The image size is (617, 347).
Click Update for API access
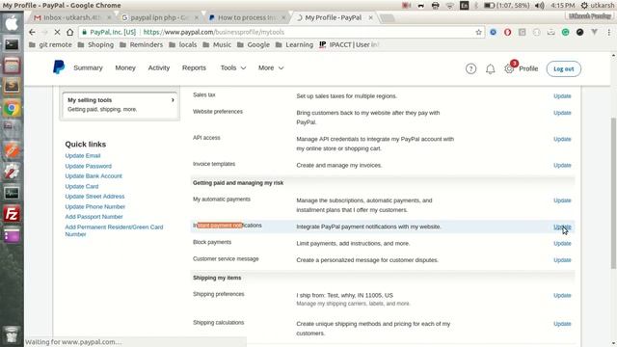562,139
